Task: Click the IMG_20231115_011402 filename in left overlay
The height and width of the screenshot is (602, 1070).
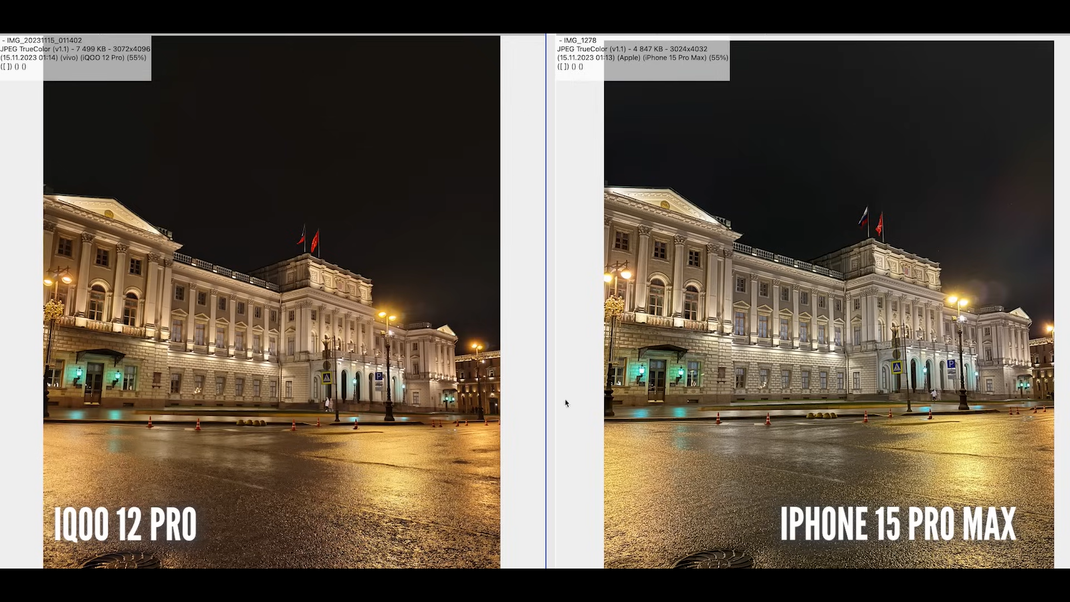Action: [x=44, y=41]
